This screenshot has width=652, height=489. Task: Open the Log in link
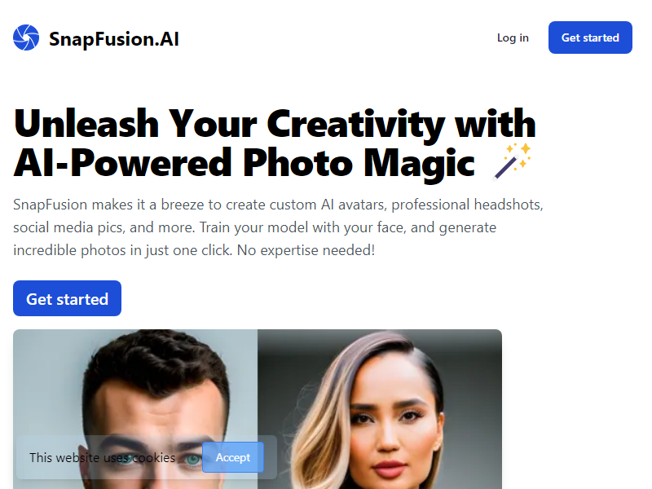pos(513,37)
